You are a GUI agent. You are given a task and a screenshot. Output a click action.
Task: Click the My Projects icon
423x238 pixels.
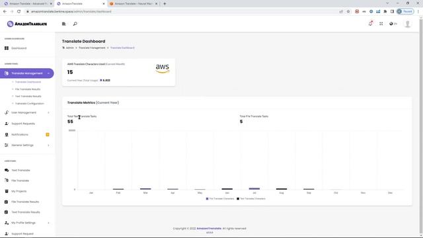coord(7,191)
